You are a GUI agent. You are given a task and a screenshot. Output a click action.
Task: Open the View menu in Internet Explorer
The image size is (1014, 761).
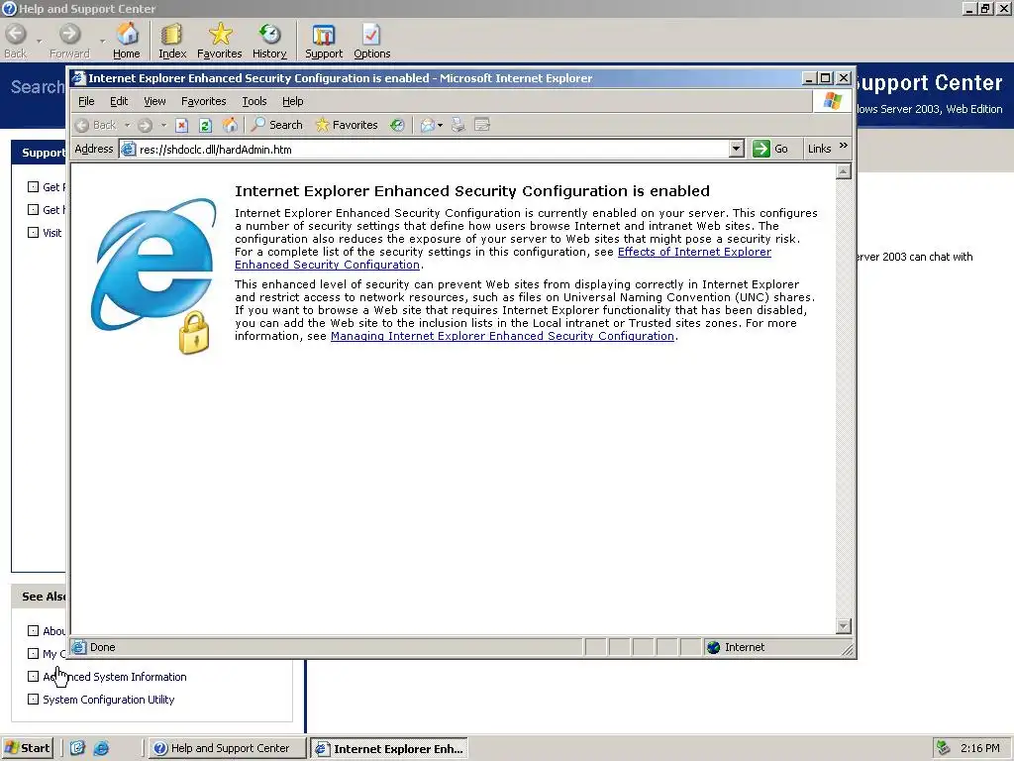[154, 101]
